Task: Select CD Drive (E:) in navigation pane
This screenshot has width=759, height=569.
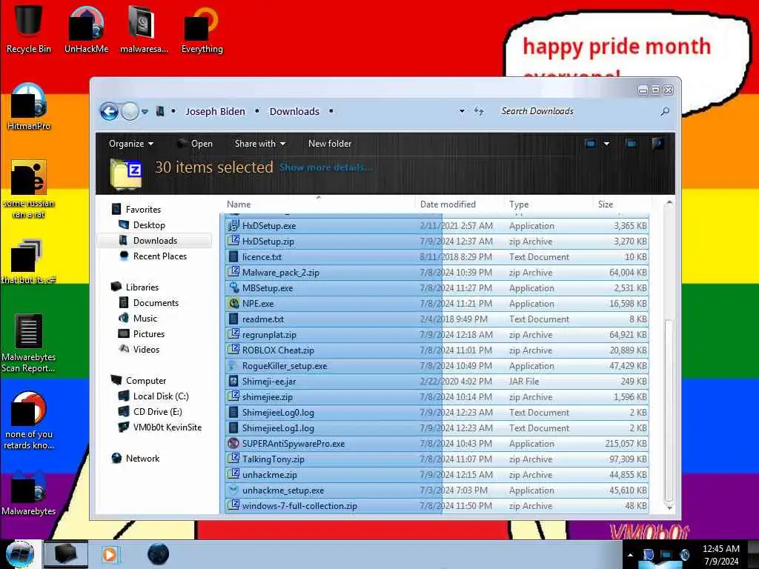Action: [158, 412]
